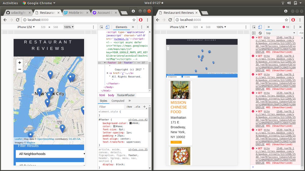Screen dimensions: 305x171
Task: Click the body breadcrumb in Elements panel
Action: coord(111,95)
